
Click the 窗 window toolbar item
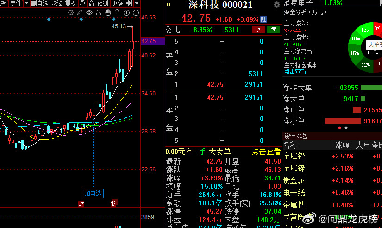pyautogui.click(x=91, y=3)
